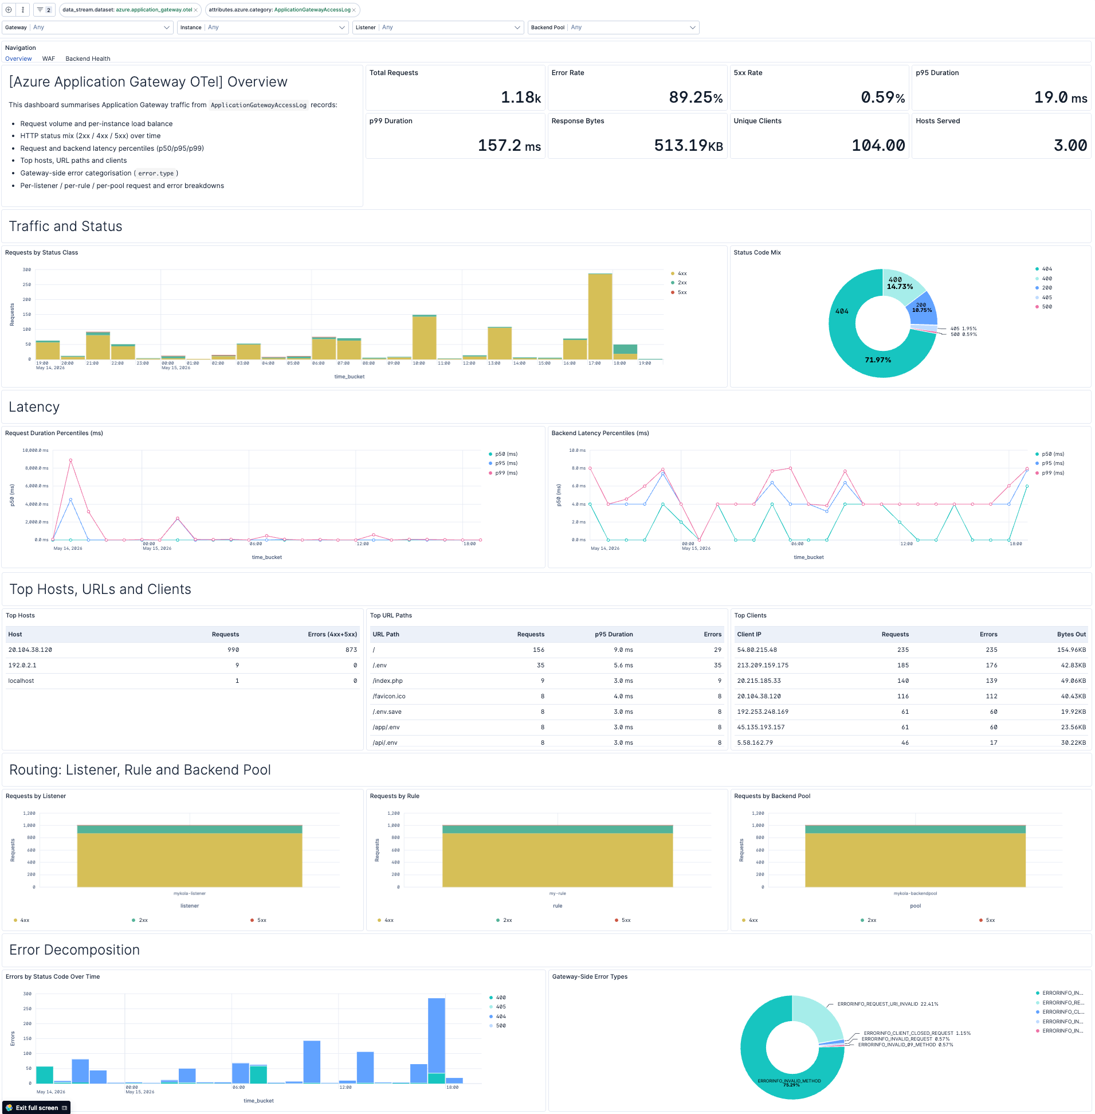Toggle 5xx legend in Requests by Status Class
This screenshot has width=1095, height=1114.
679,292
